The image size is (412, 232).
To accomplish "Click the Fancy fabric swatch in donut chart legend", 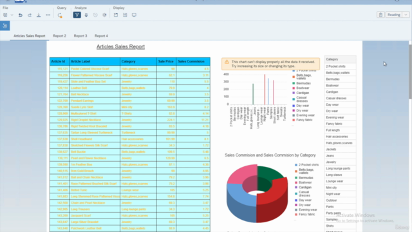I will (296, 215).
